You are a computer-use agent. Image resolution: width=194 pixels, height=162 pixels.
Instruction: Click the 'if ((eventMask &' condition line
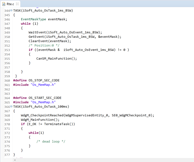(79, 50)
